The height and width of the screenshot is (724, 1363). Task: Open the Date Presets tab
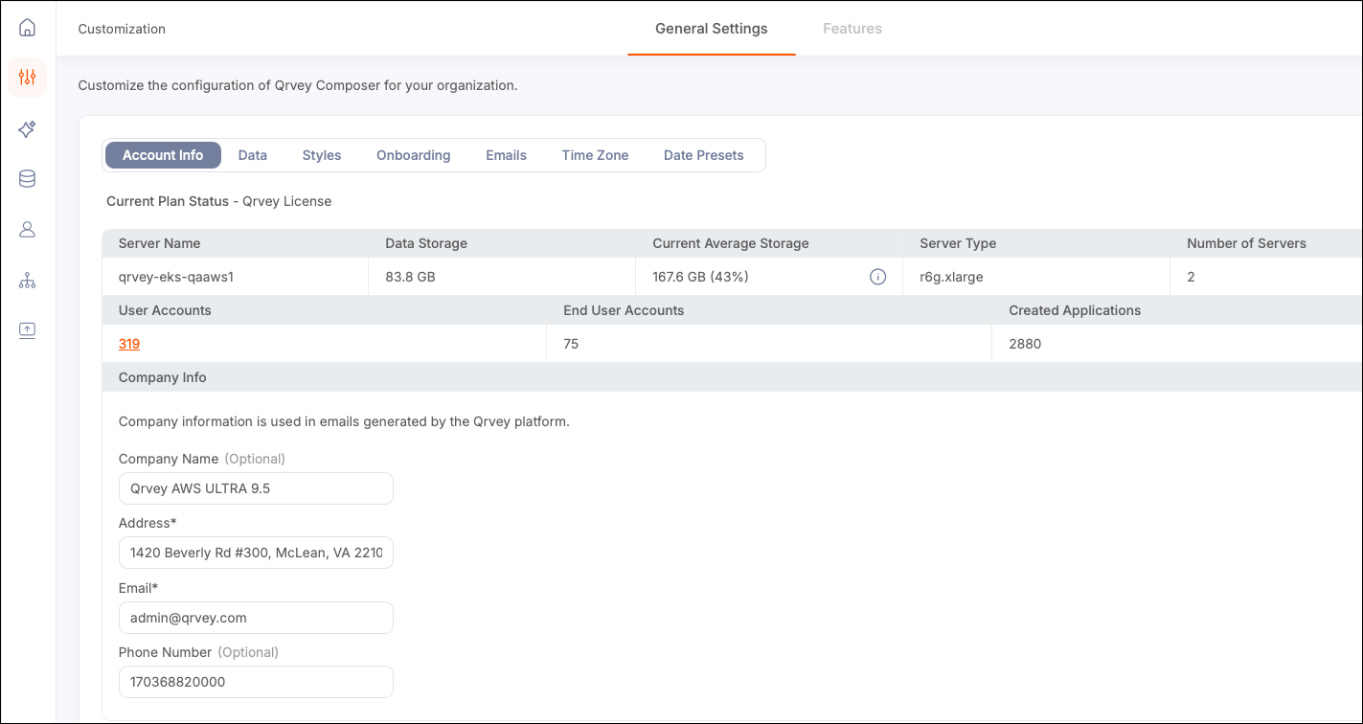[704, 155]
